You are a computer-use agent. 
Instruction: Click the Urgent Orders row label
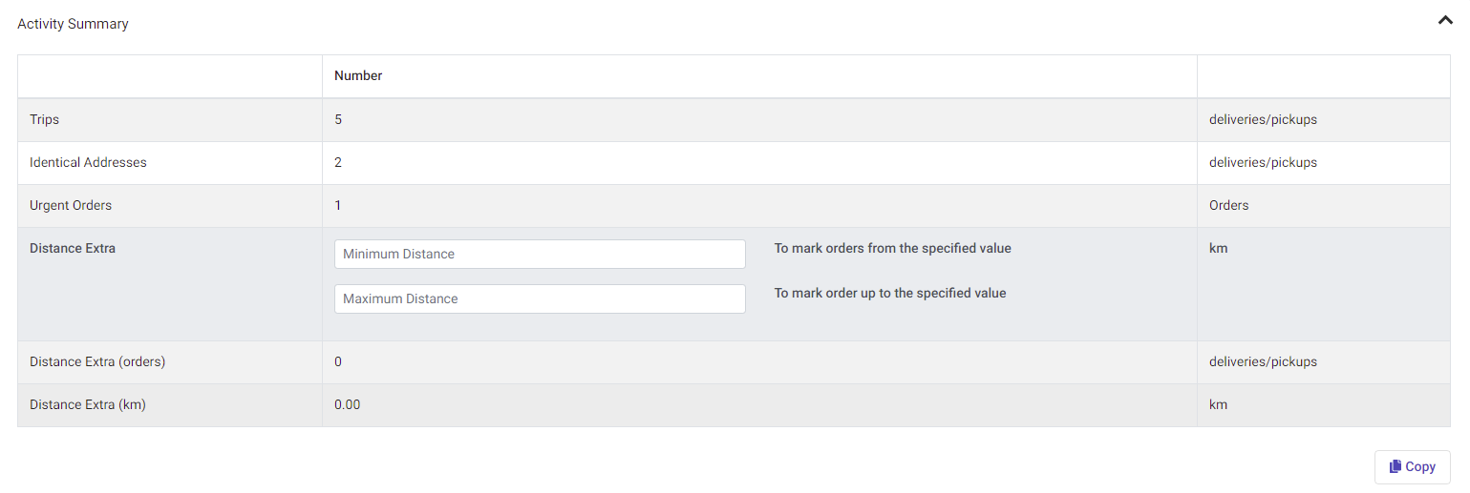coord(71,205)
